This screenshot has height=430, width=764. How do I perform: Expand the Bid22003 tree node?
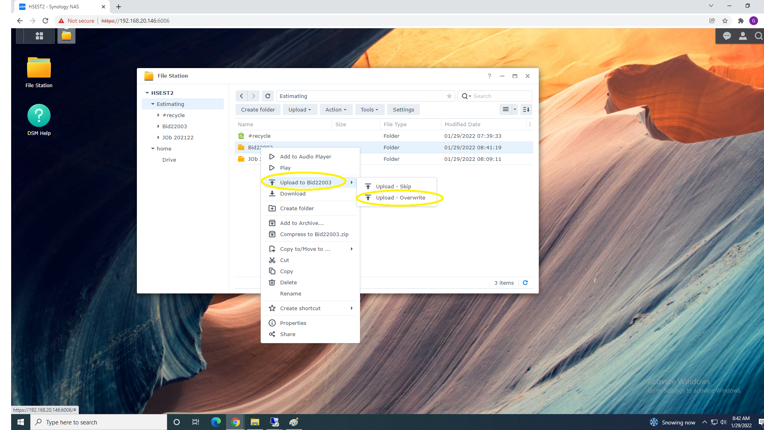[x=158, y=126]
